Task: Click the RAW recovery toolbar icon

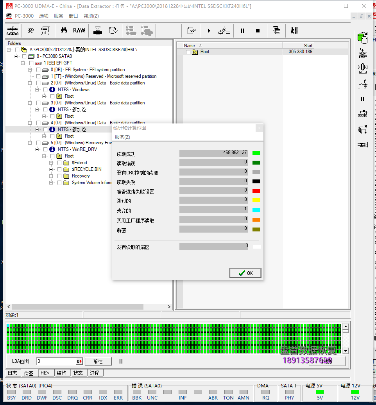Action: (x=79, y=30)
